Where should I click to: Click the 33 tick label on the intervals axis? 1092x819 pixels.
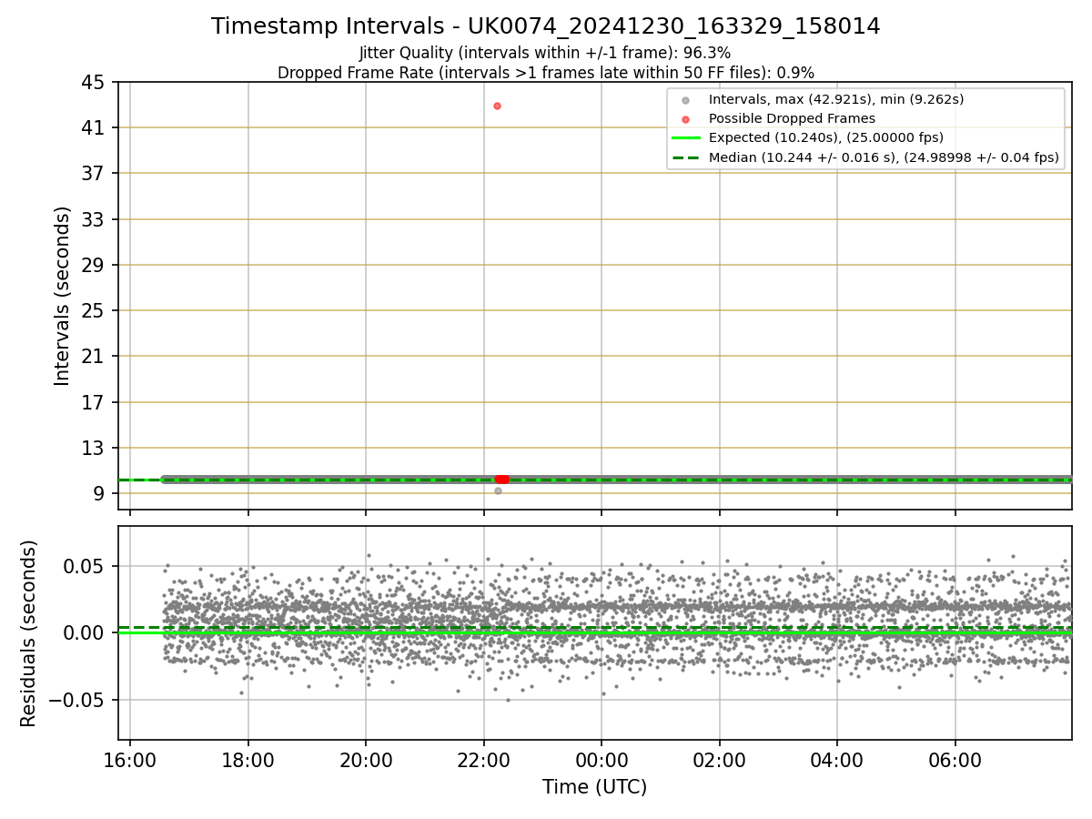(x=95, y=219)
